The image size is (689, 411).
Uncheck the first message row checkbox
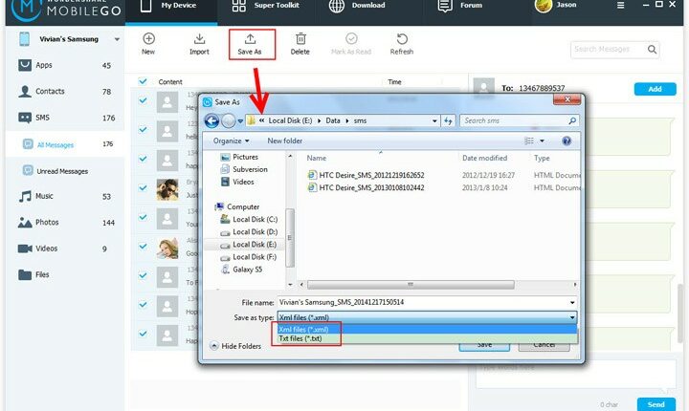click(143, 101)
